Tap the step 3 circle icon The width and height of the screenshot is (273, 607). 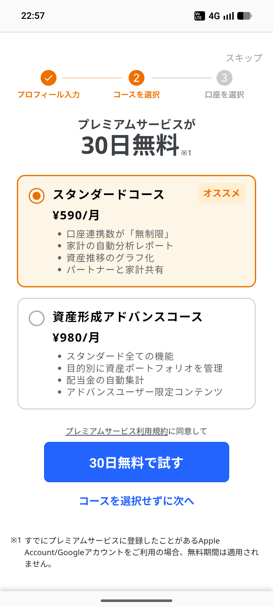tap(224, 78)
